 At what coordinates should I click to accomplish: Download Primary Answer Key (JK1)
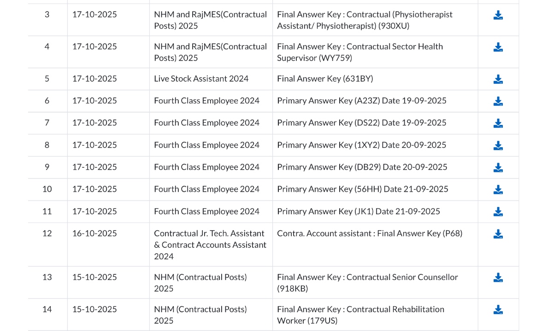tap(498, 212)
